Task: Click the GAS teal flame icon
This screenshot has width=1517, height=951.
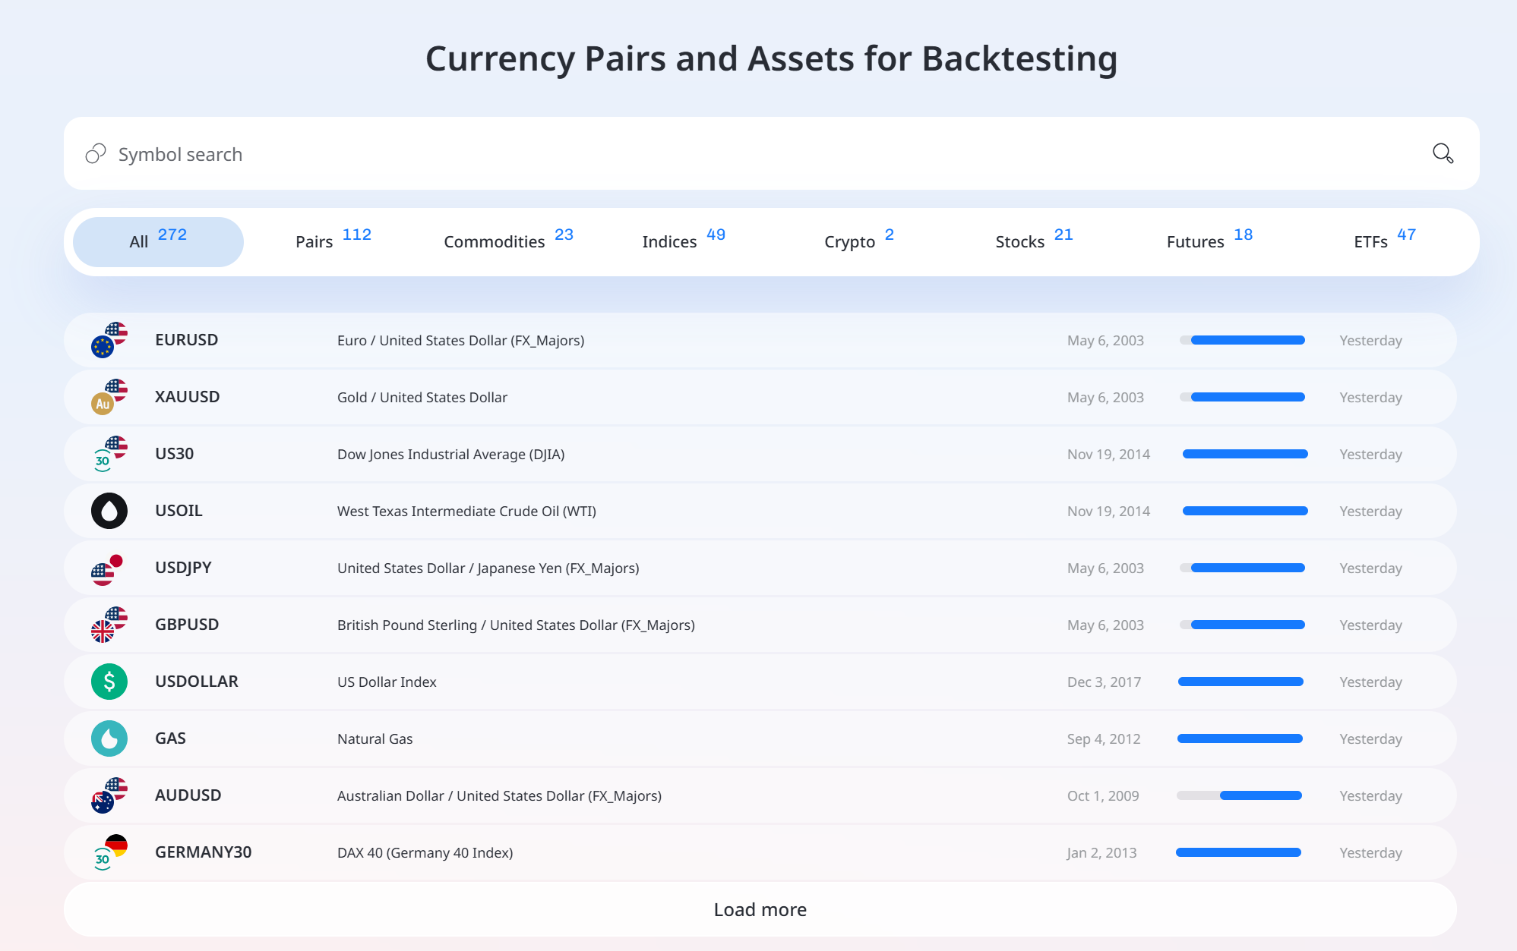Action: (109, 738)
